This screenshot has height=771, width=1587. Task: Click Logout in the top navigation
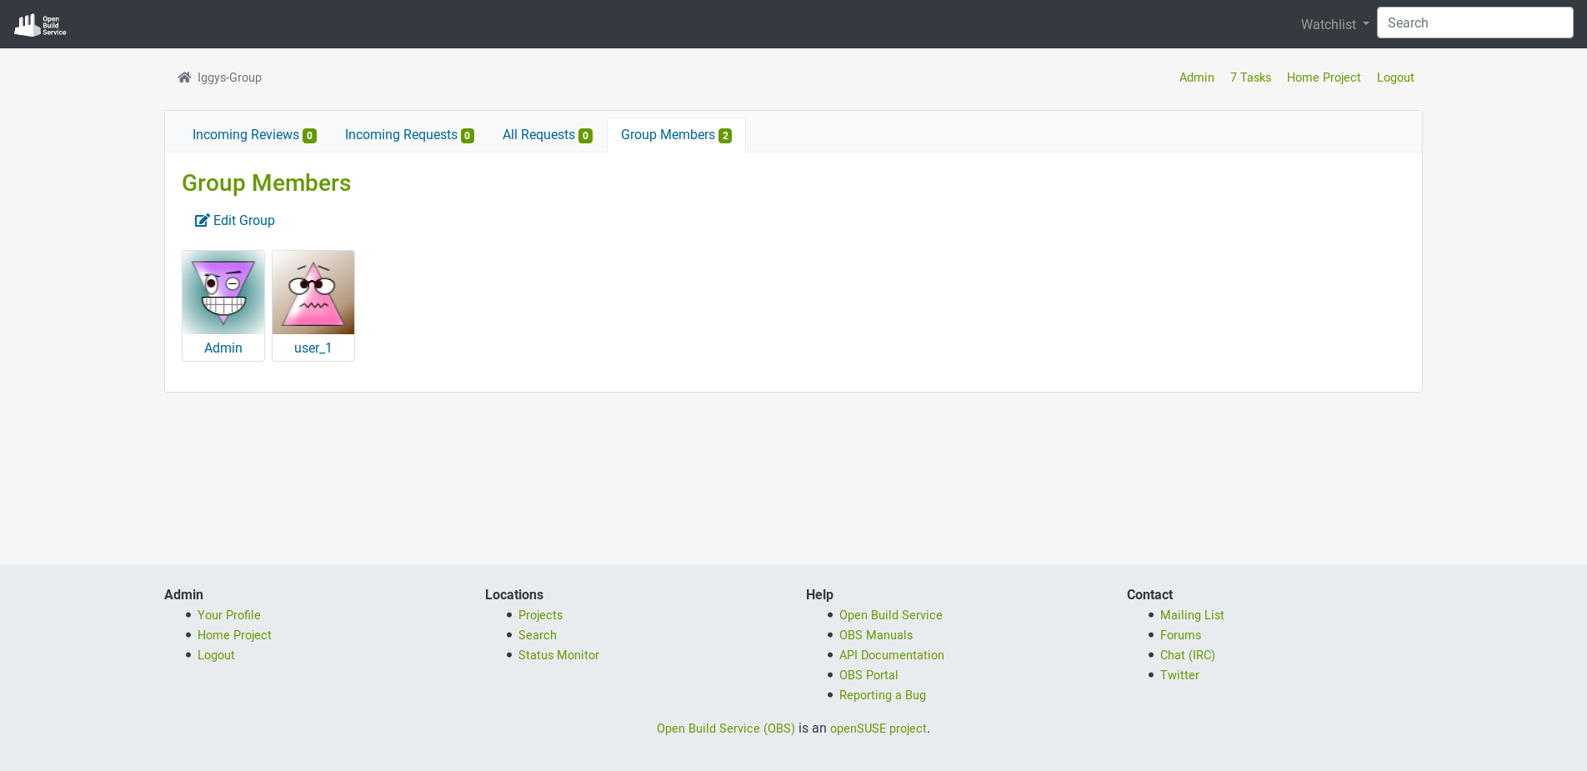[x=1395, y=78]
